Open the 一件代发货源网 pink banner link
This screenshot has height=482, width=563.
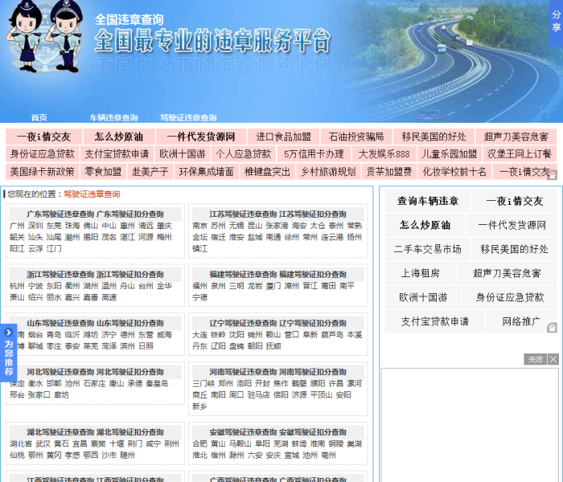pyautogui.click(x=201, y=137)
